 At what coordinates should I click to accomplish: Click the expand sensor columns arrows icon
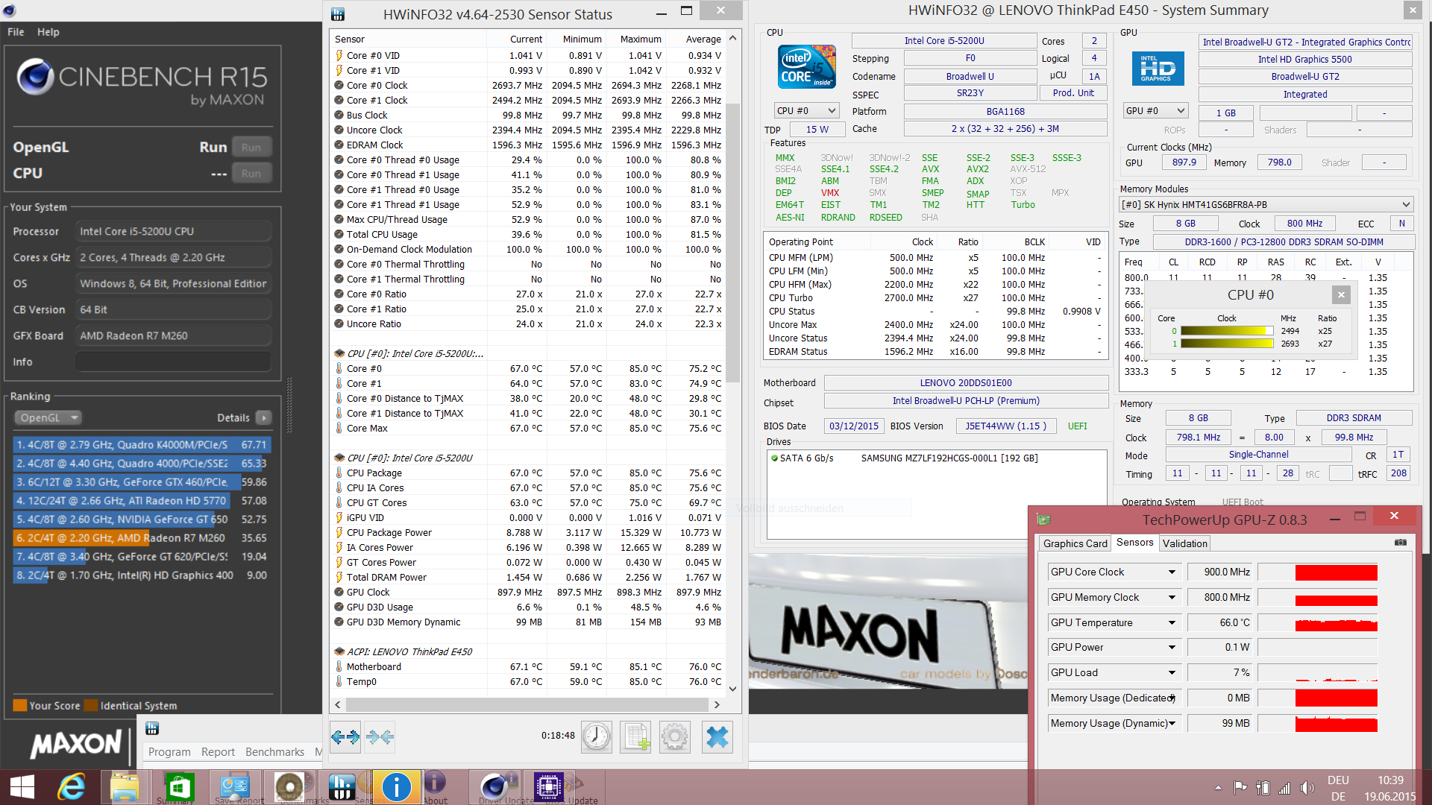[345, 737]
